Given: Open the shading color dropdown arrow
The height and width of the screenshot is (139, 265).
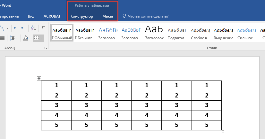Looking at the screenshot, I should [x=31, y=38].
